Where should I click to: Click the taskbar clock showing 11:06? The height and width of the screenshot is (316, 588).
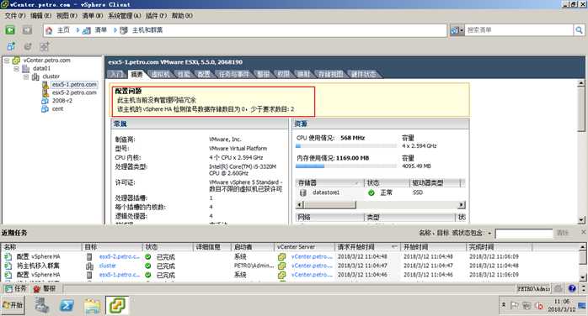click(561, 302)
